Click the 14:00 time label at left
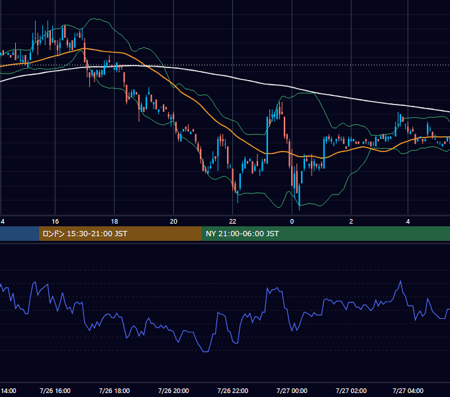This screenshot has height=397, width=450. [9, 390]
